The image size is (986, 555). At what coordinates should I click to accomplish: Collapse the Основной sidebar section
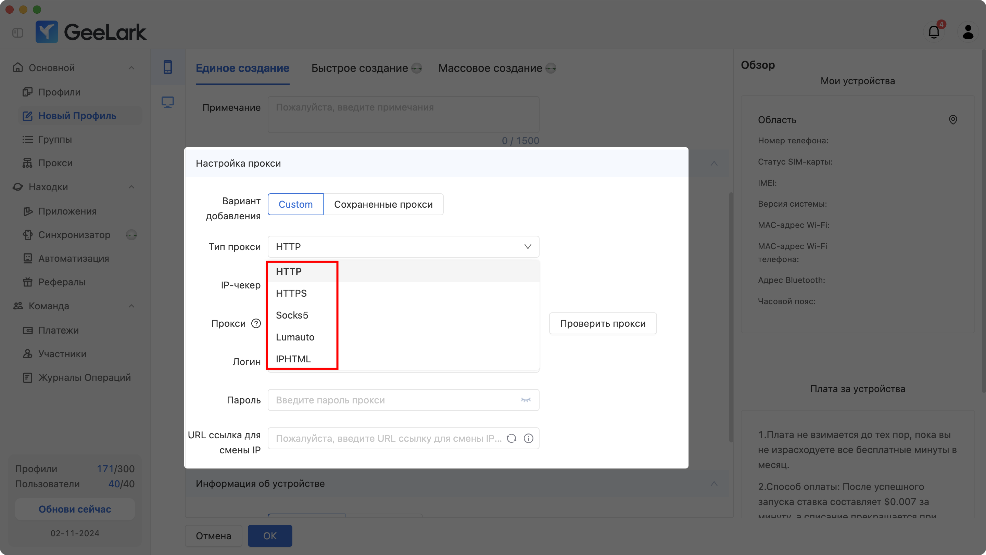click(x=131, y=68)
